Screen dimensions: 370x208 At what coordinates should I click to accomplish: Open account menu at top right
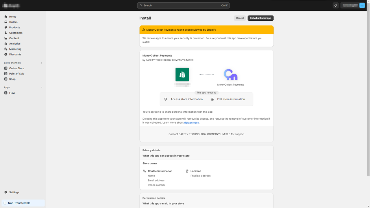click(x=353, y=5)
